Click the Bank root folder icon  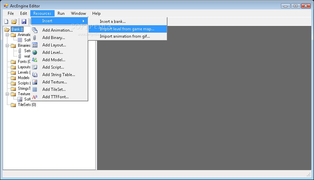pyautogui.click(x=7, y=29)
